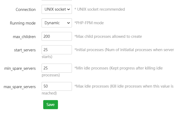Click the PHP-FPM mode hint text

tap(89, 23)
